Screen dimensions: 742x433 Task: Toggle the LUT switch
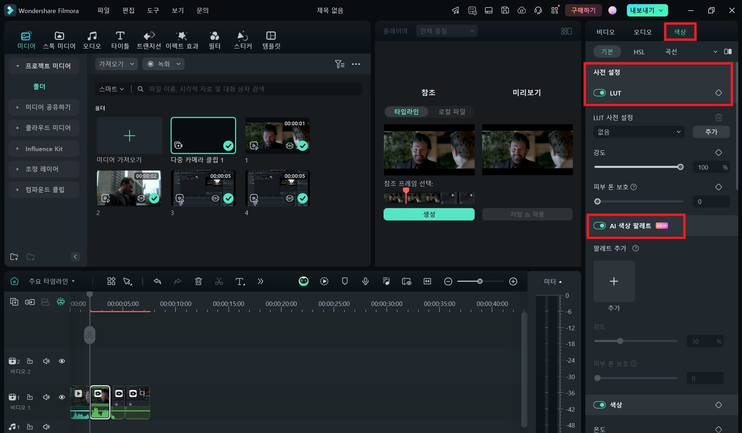[599, 93]
